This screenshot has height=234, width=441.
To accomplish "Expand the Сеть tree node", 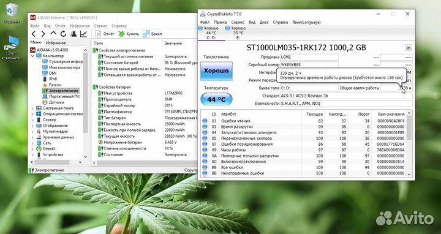I will [32, 143].
